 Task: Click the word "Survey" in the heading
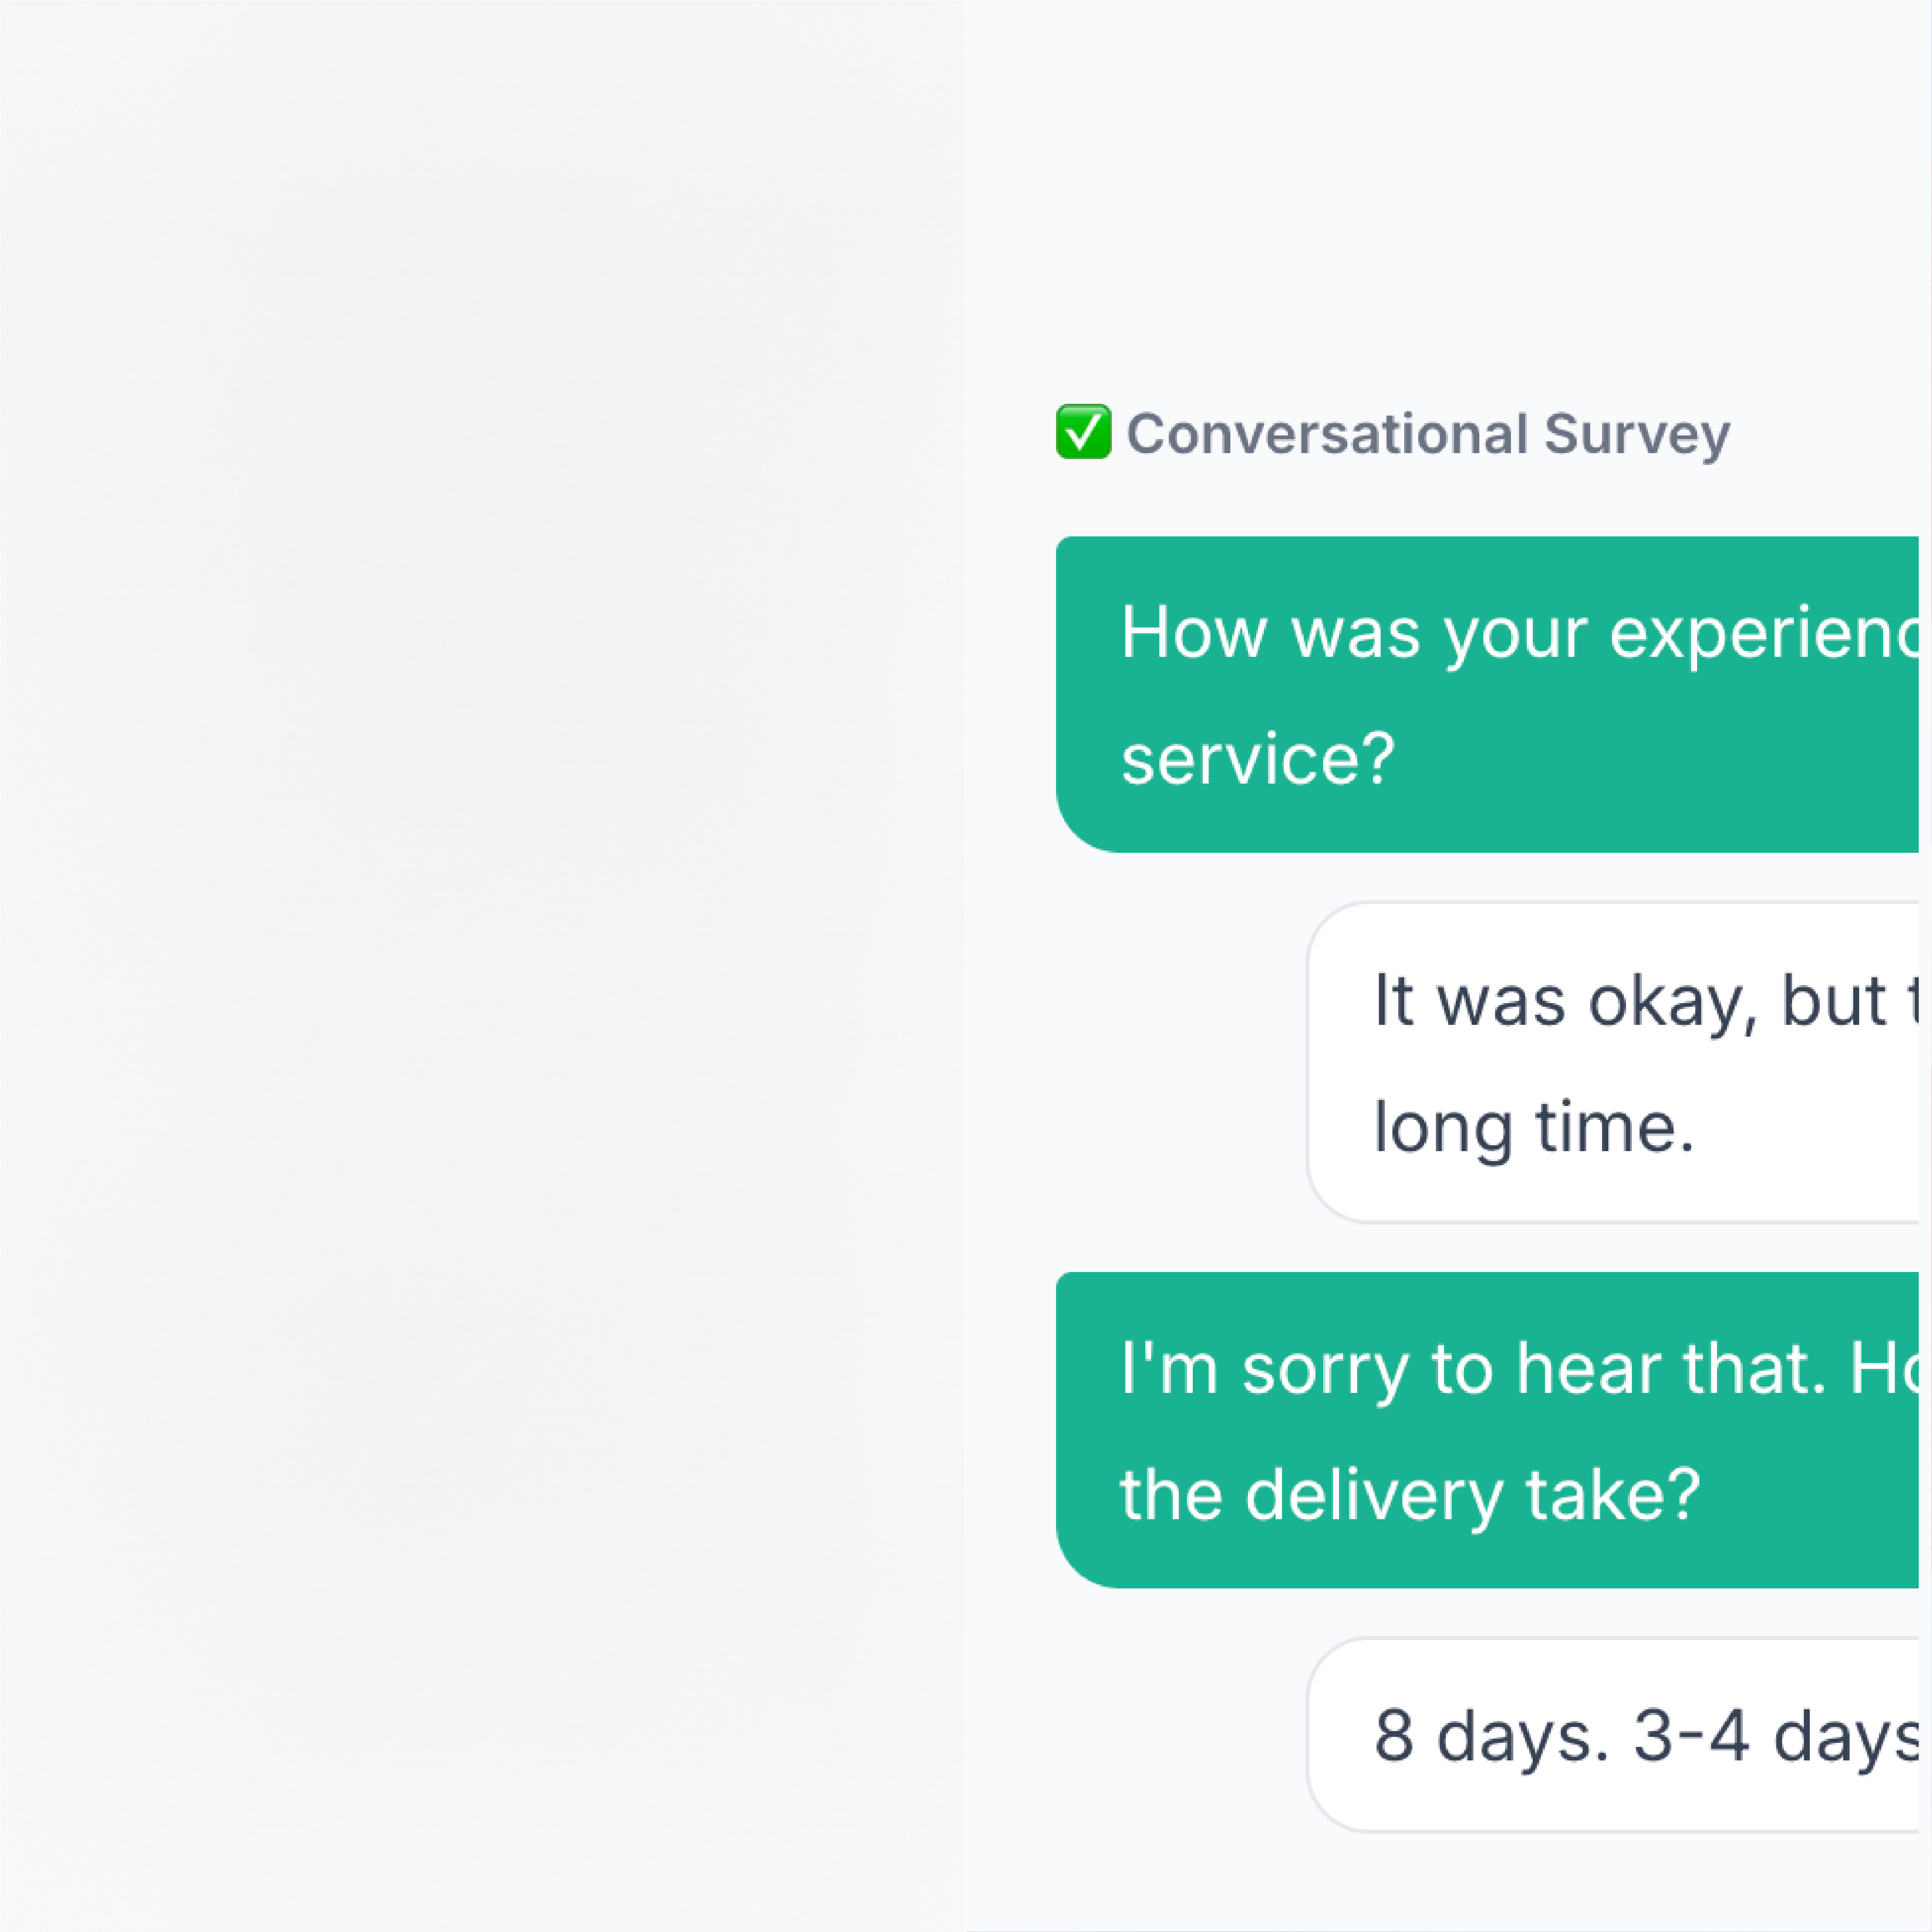coord(1636,434)
